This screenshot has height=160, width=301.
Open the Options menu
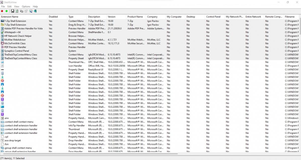(x=26, y=7)
